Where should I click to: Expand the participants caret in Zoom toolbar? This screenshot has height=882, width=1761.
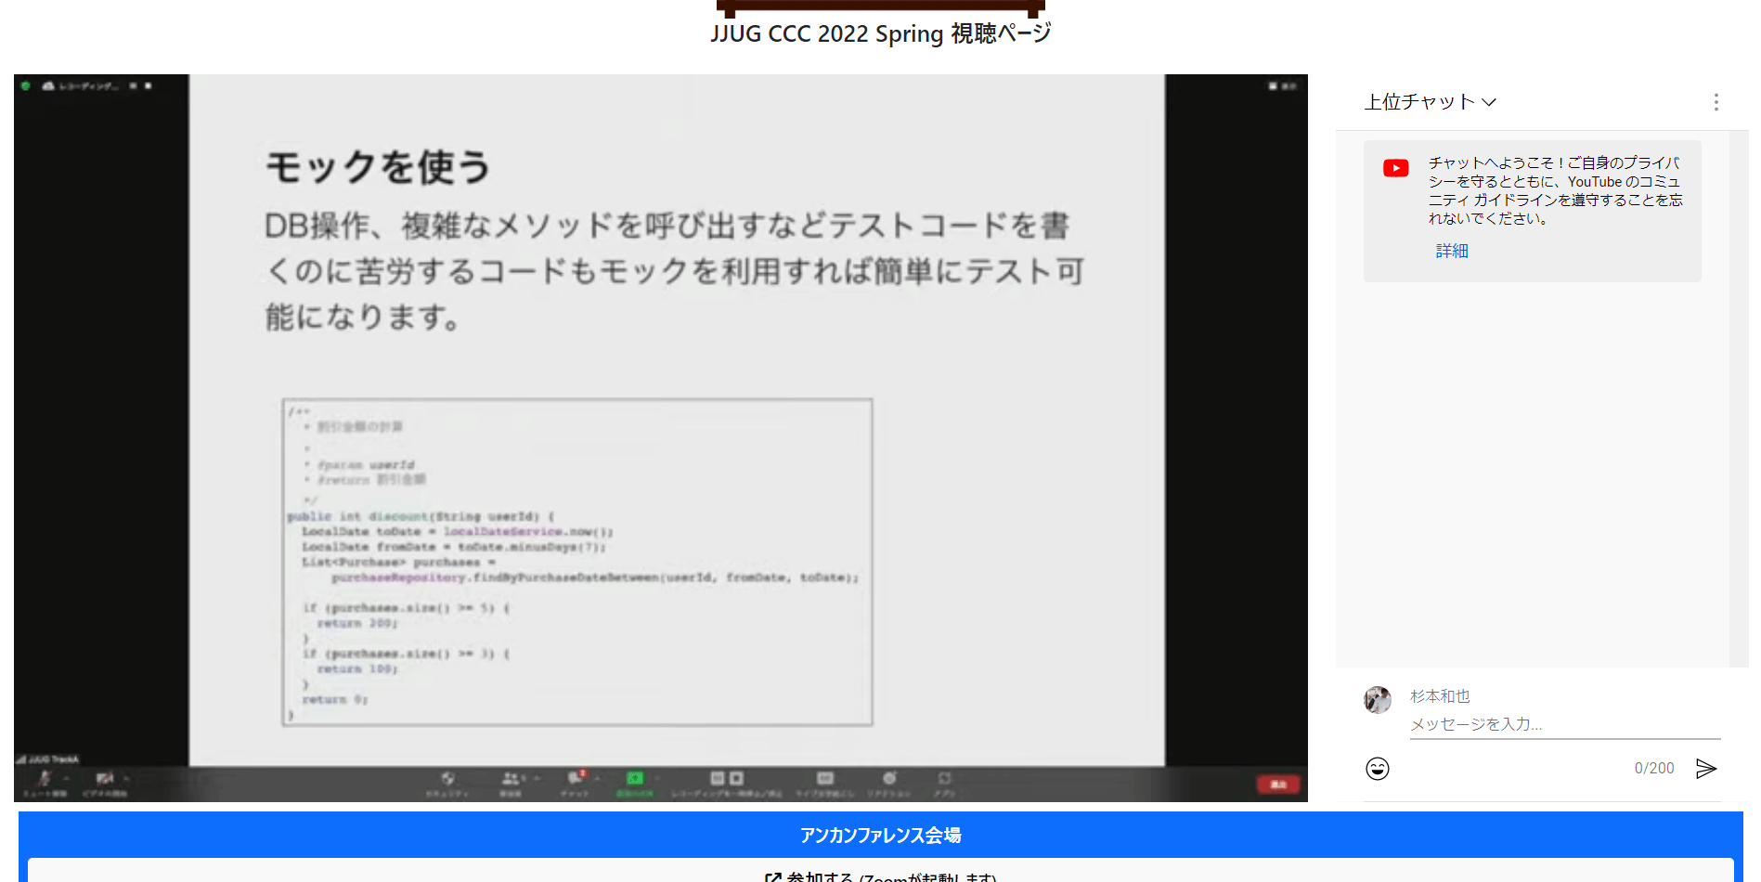click(537, 778)
